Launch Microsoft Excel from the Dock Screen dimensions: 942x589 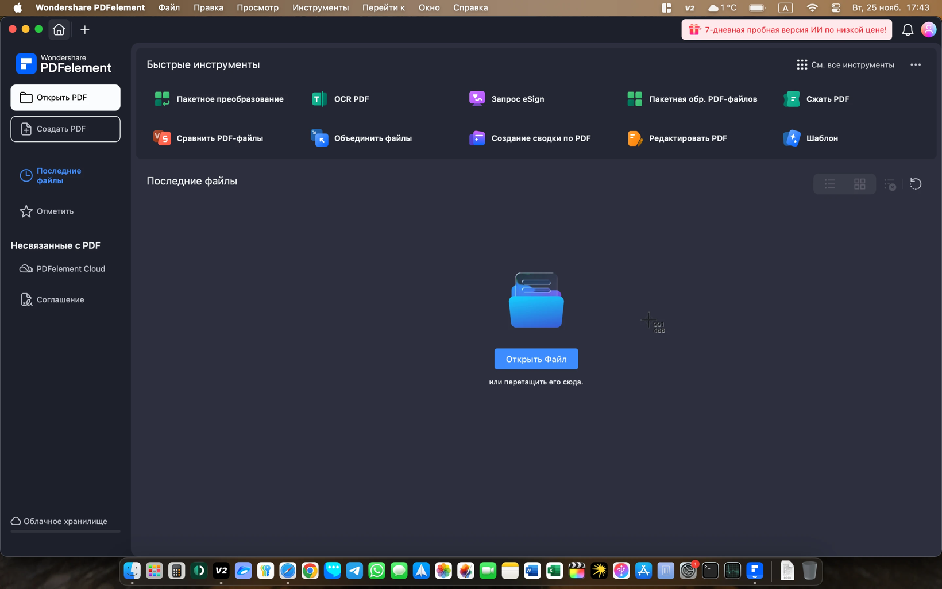tap(554, 571)
